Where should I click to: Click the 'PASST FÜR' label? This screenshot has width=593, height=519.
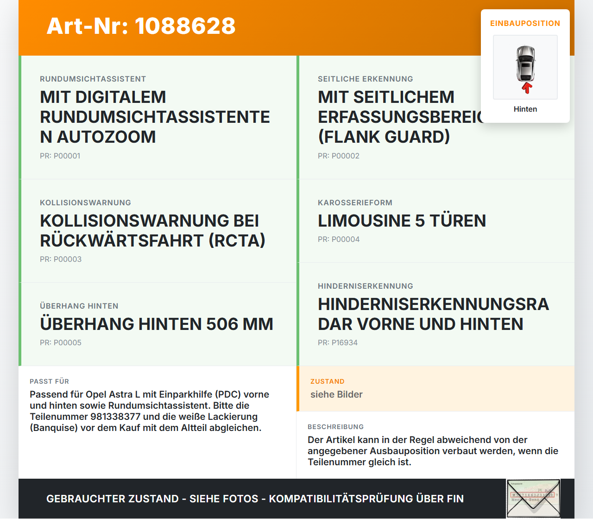50,381
